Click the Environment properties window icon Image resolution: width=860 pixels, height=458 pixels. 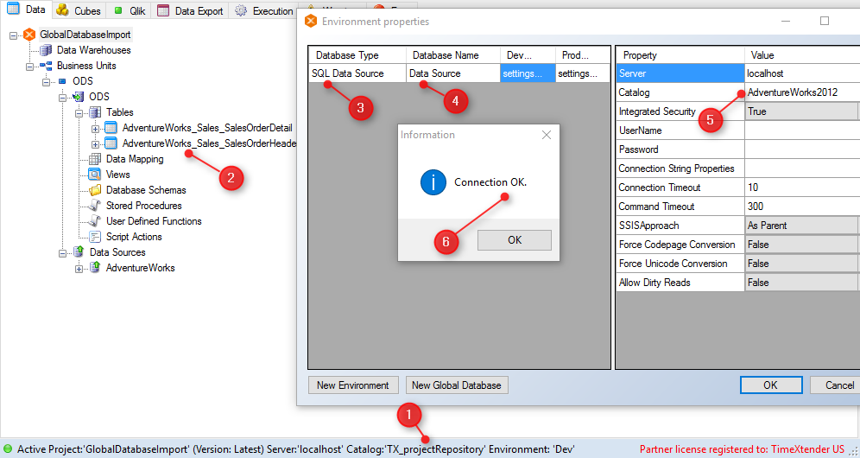311,22
